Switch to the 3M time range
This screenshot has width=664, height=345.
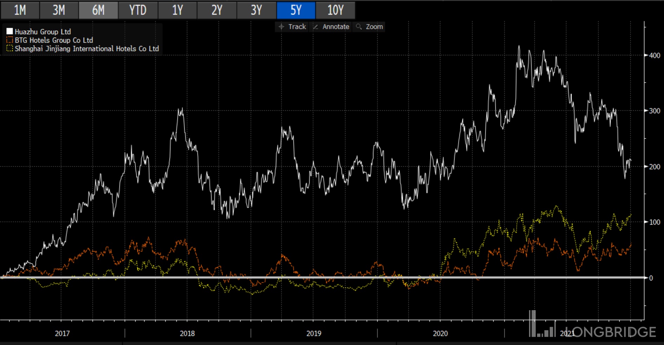pos(59,10)
